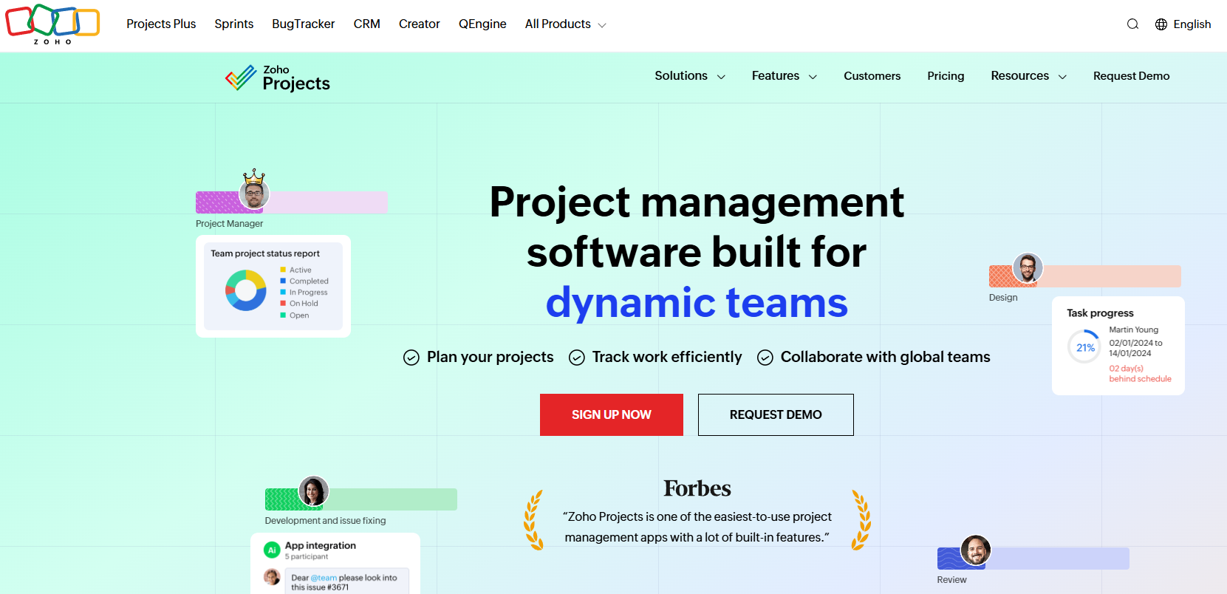Viewport: 1227px width, 594px height.
Task: Go to Sprints in the top bar
Action: pos(234,24)
